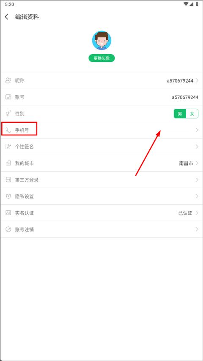The width and height of the screenshot is (203, 361).
Task: Tap the 已认证 status text
Action: (x=185, y=213)
